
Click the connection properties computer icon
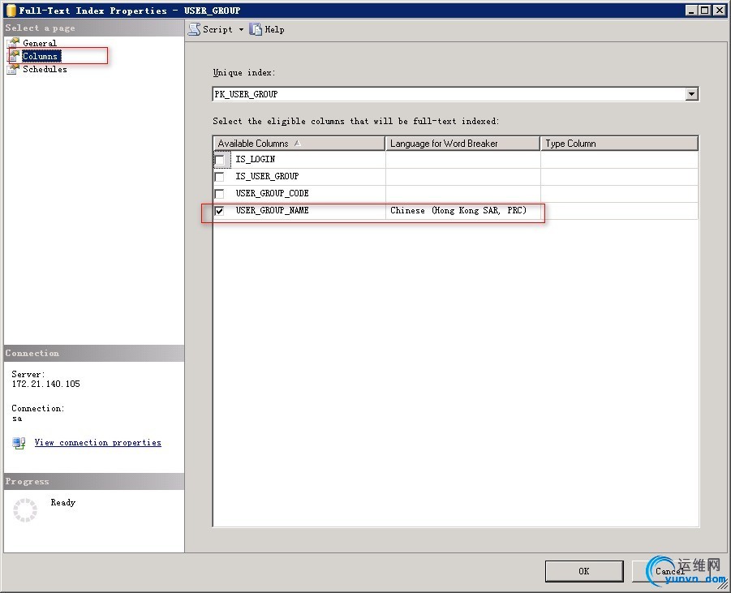tap(19, 443)
